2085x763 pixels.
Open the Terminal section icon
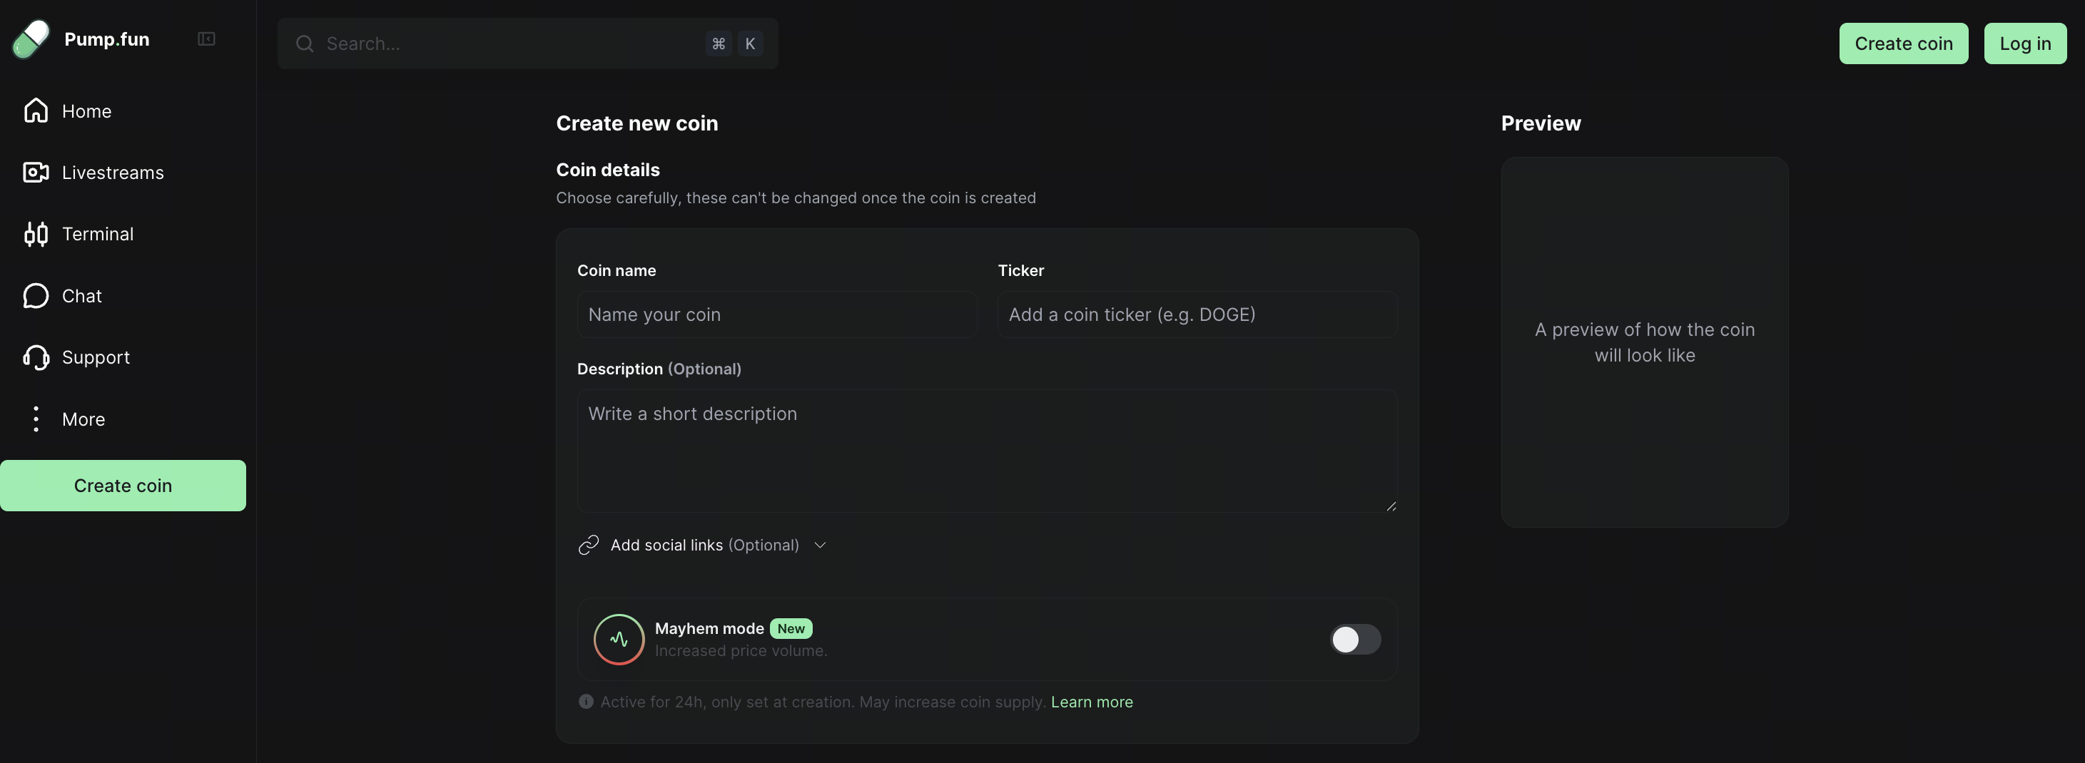(36, 234)
